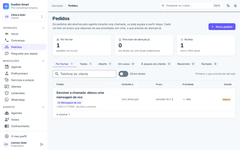The height and width of the screenshot is (150, 240).
Task: Switch to the Fechado tab
Action: tap(209, 64)
